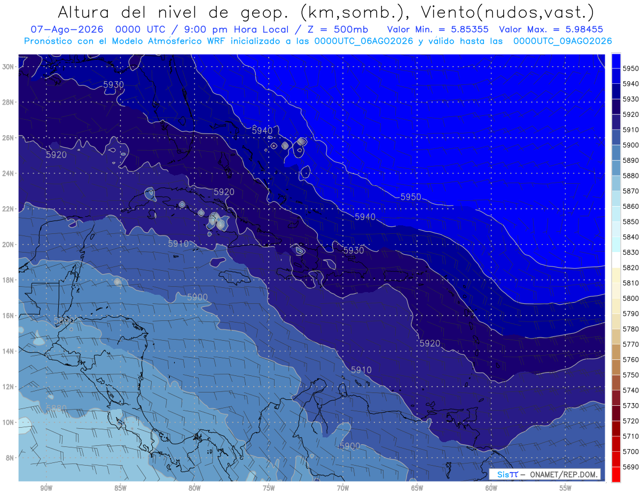This screenshot has width=641, height=495.
Task: Click the 5950 value in the color legend
Action: tap(631, 68)
